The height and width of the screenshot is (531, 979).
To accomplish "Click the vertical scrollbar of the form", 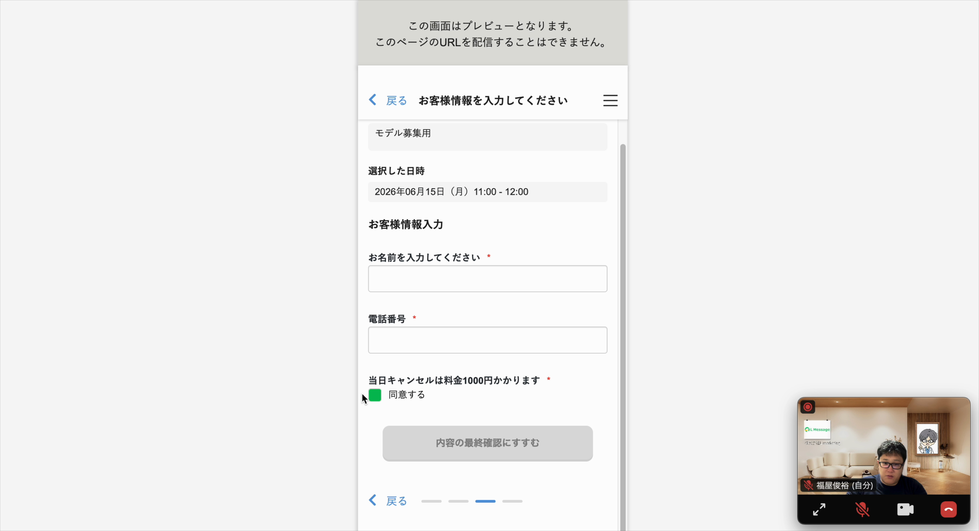I will pos(623,337).
